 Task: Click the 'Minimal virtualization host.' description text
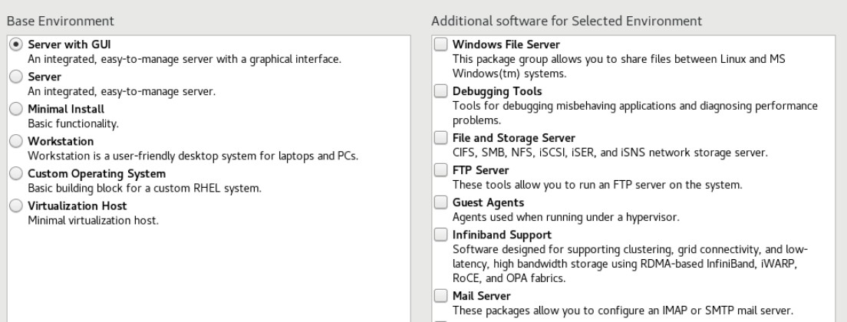coord(91,222)
